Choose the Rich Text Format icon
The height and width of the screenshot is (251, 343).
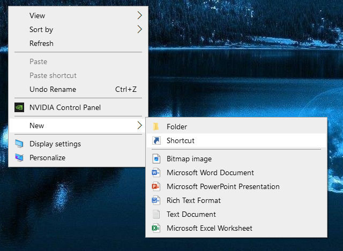click(x=156, y=200)
